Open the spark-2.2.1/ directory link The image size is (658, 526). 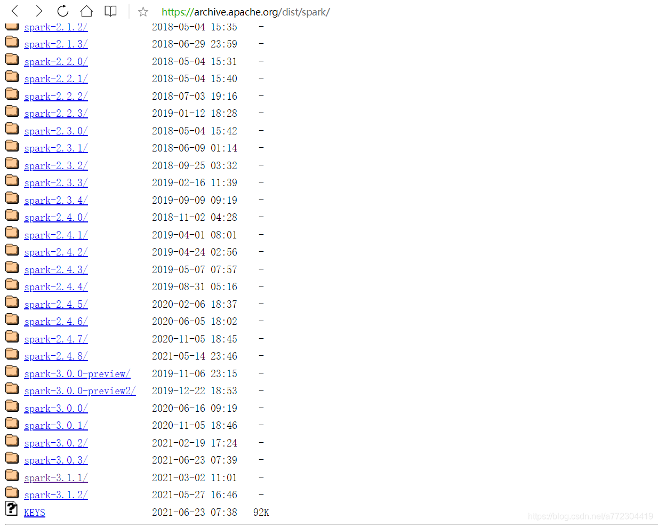tap(56, 79)
